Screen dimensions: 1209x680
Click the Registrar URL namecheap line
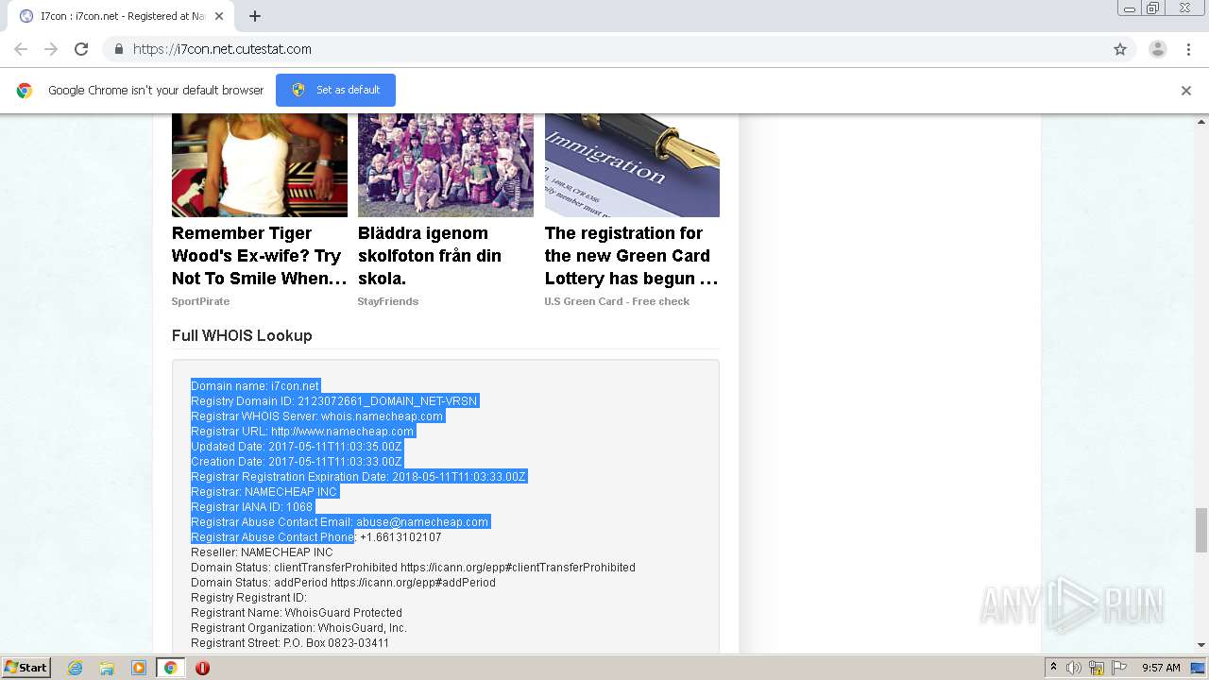click(302, 431)
